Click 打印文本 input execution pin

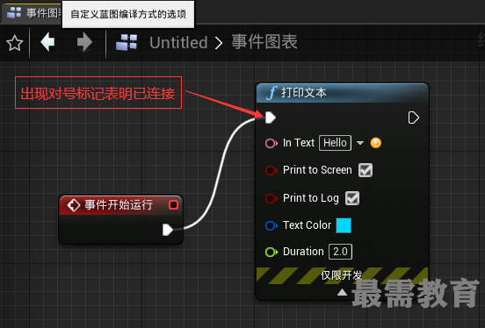pyautogui.click(x=271, y=118)
